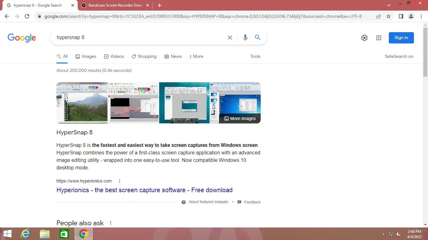Image resolution: width=428 pixels, height=240 pixels.
Task: Open the search Tools options
Action: [255, 57]
